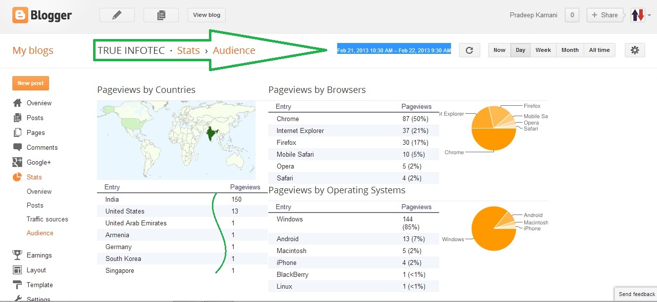657x302 pixels.
Task: Click the Google+ icon in sidebar
Action: pyautogui.click(x=17, y=162)
